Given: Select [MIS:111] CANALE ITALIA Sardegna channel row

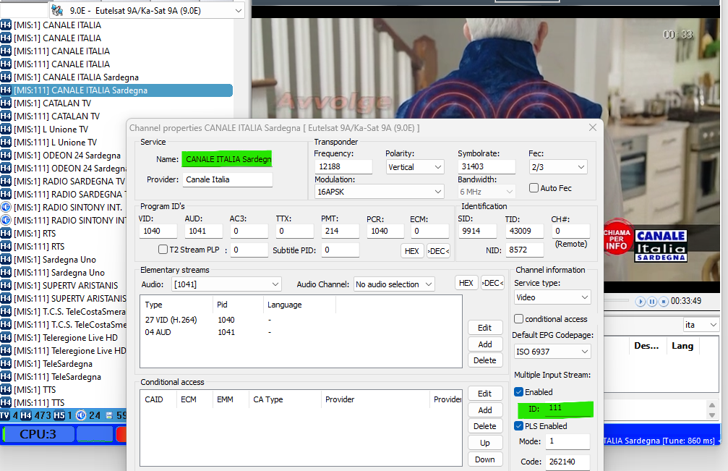Looking at the screenshot, I should click(116, 90).
